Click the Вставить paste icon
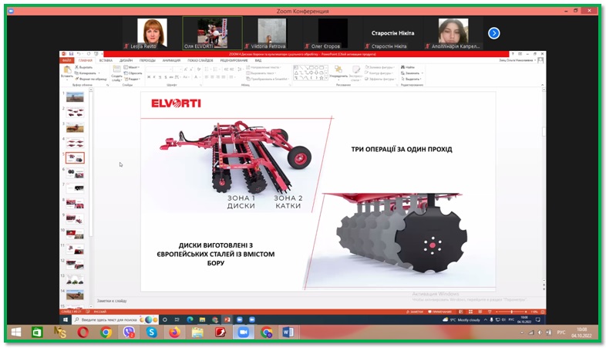Viewport: 606px width, 348px height. pos(67,70)
